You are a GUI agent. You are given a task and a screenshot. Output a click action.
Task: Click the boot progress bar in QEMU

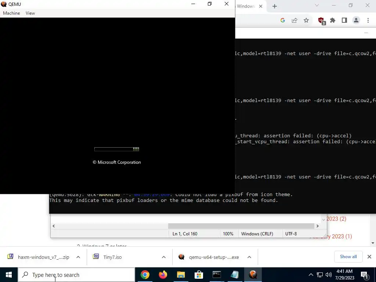(117, 149)
